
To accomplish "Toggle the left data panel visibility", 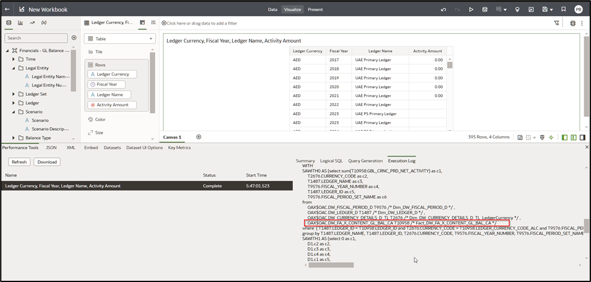I will (564, 137).
